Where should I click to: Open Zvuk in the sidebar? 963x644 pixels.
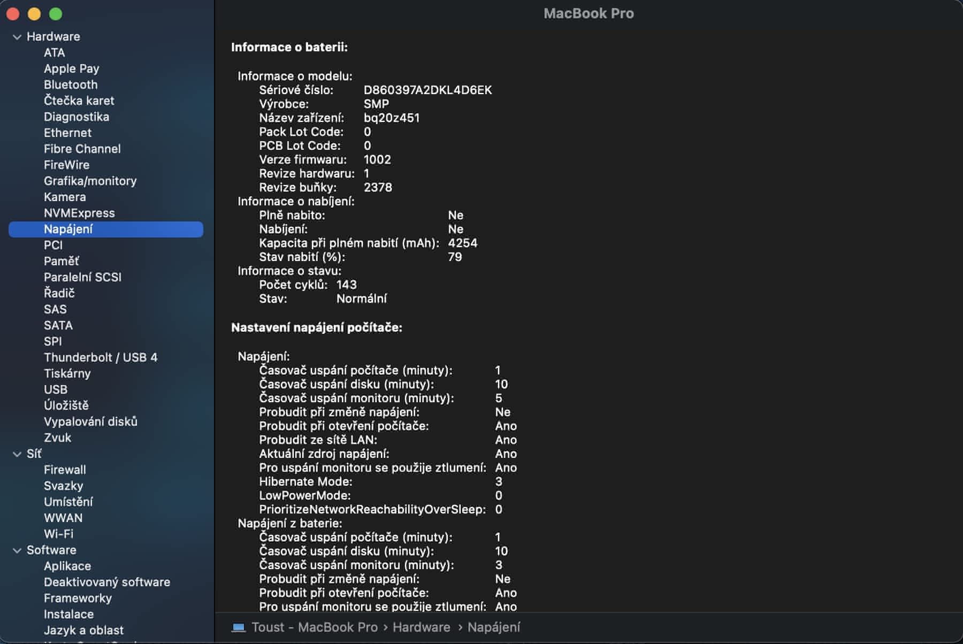coord(57,438)
